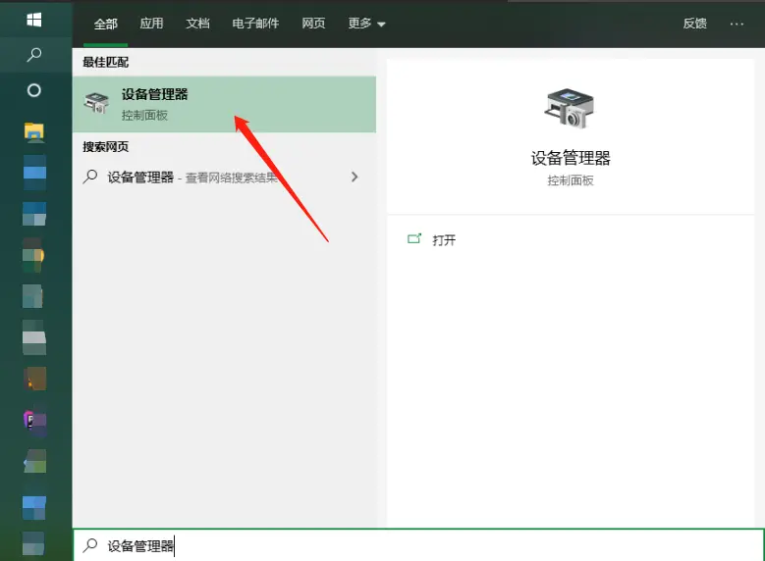This screenshot has height=561, width=765.
Task: Click 打开 to launch Device Manager
Action: pyautogui.click(x=444, y=240)
